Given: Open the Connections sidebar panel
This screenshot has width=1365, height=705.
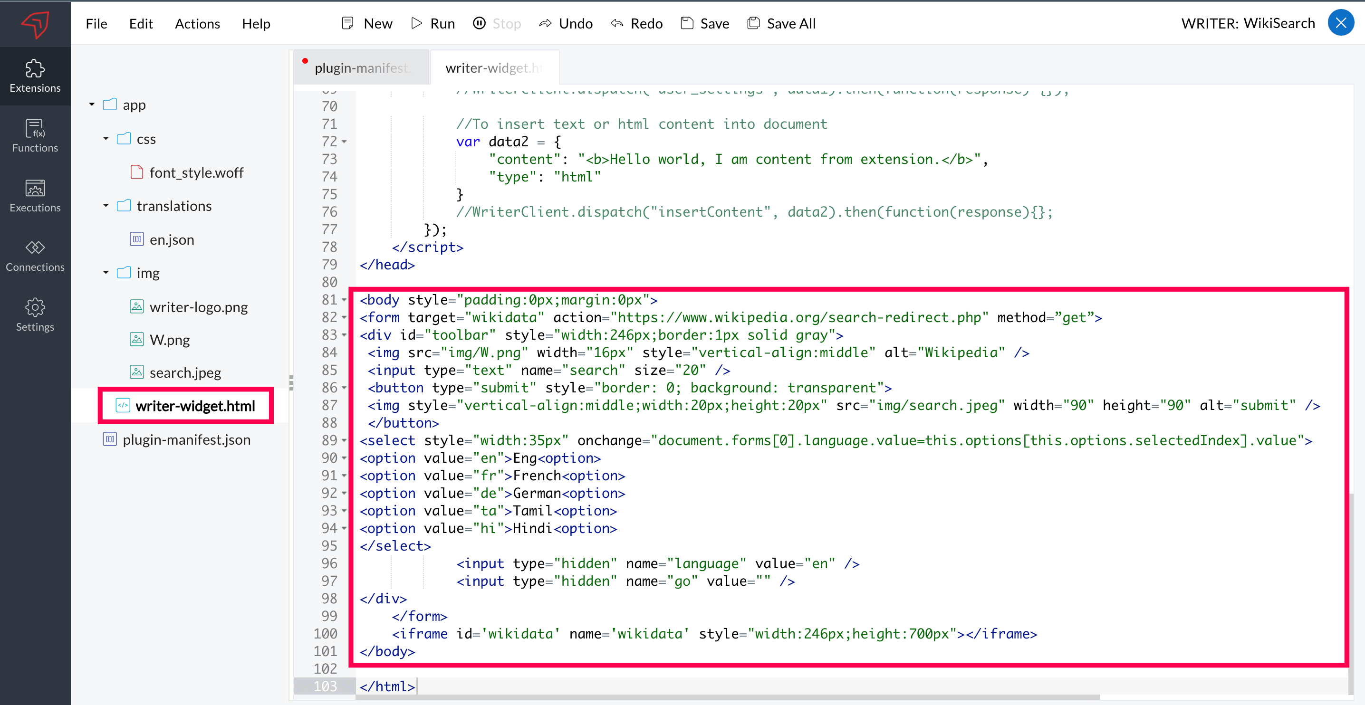Looking at the screenshot, I should tap(35, 256).
